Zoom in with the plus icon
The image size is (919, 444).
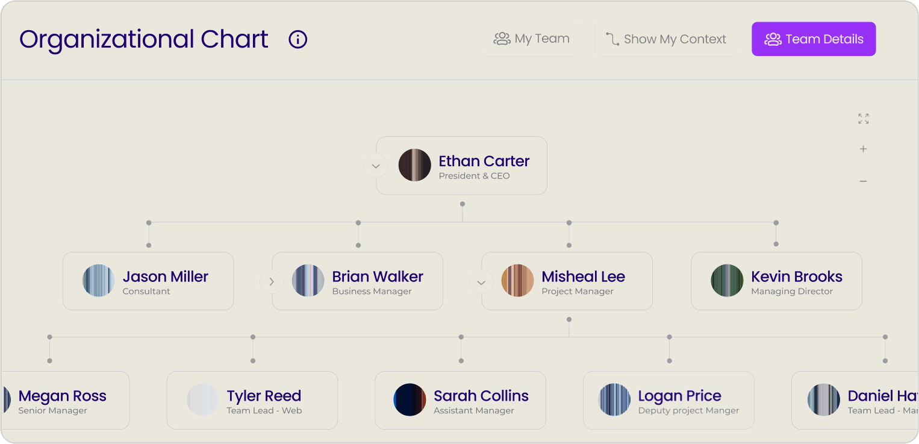pos(863,149)
